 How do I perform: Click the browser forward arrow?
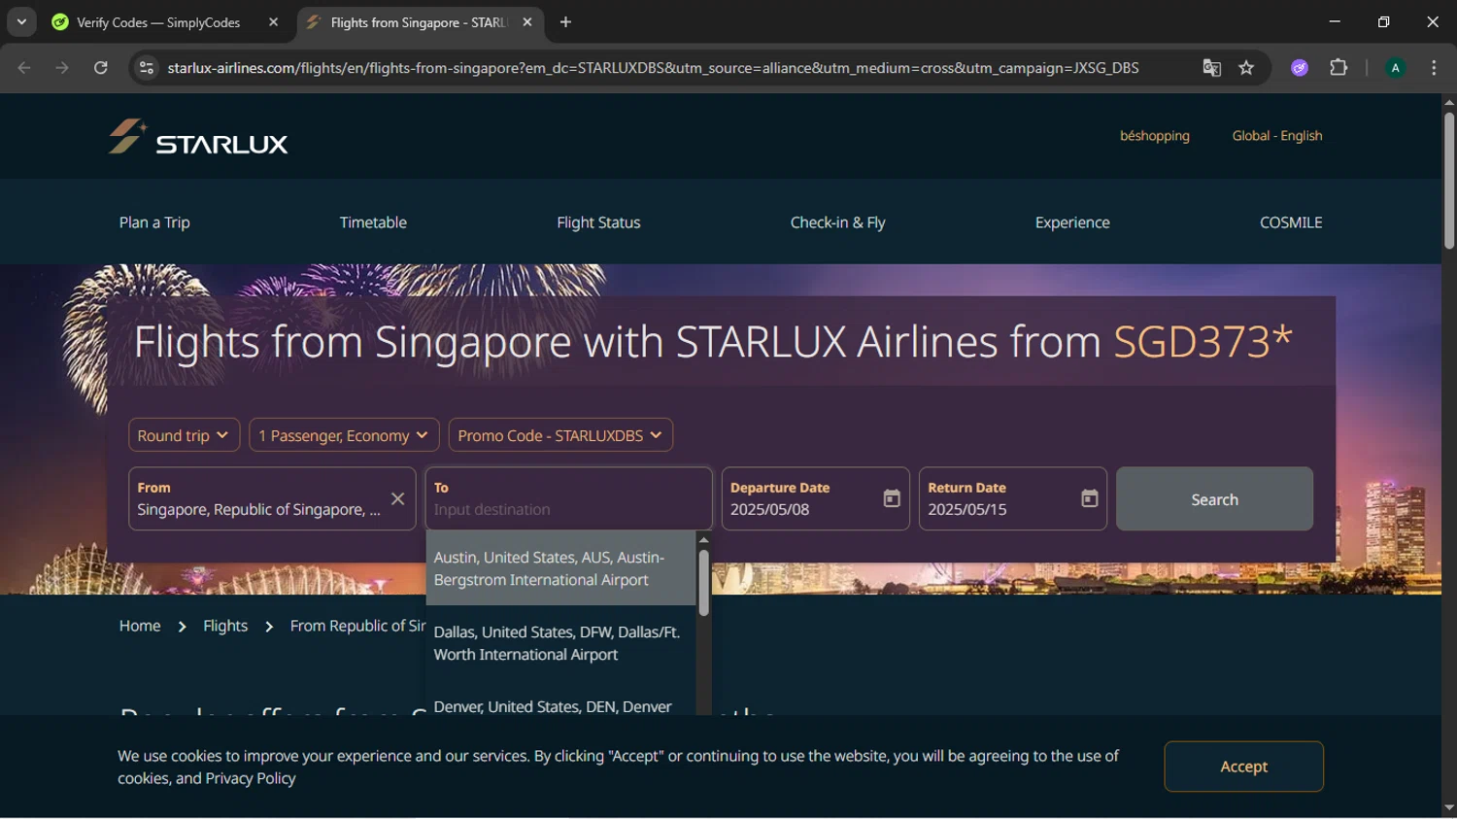coord(62,68)
